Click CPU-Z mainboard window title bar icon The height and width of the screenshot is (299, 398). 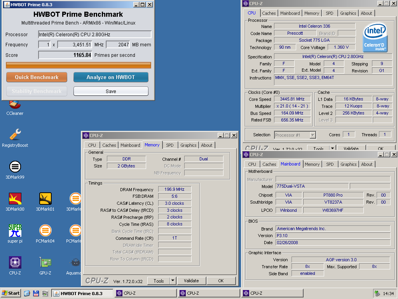246,155
